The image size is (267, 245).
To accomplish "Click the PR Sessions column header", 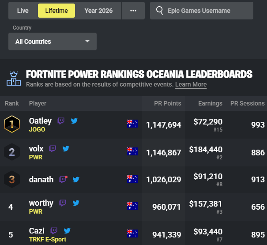I will (x=248, y=103).
